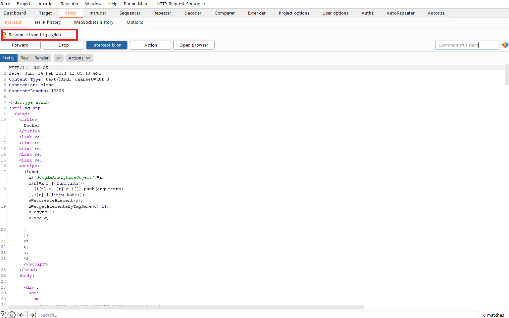Open the Actions dropdown menu
This screenshot has width=509, height=318.
tap(79, 57)
